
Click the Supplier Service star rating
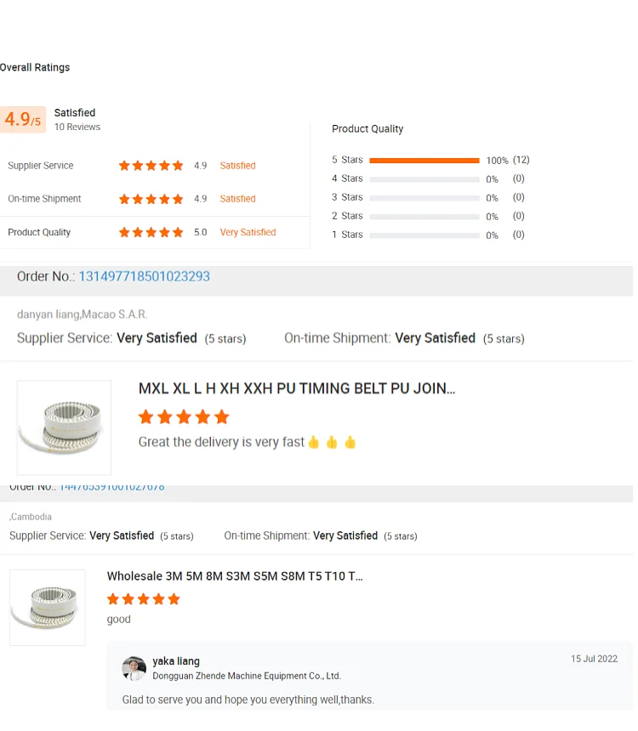pos(151,166)
